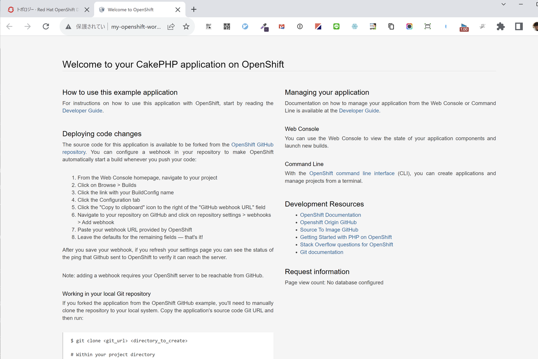
Task: Open the microphone extension icon
Action: [264, 27]
